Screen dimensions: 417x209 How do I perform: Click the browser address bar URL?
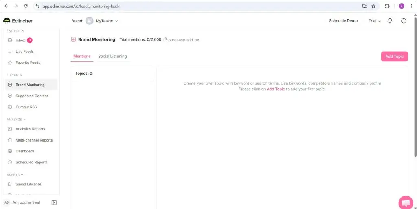81,6
